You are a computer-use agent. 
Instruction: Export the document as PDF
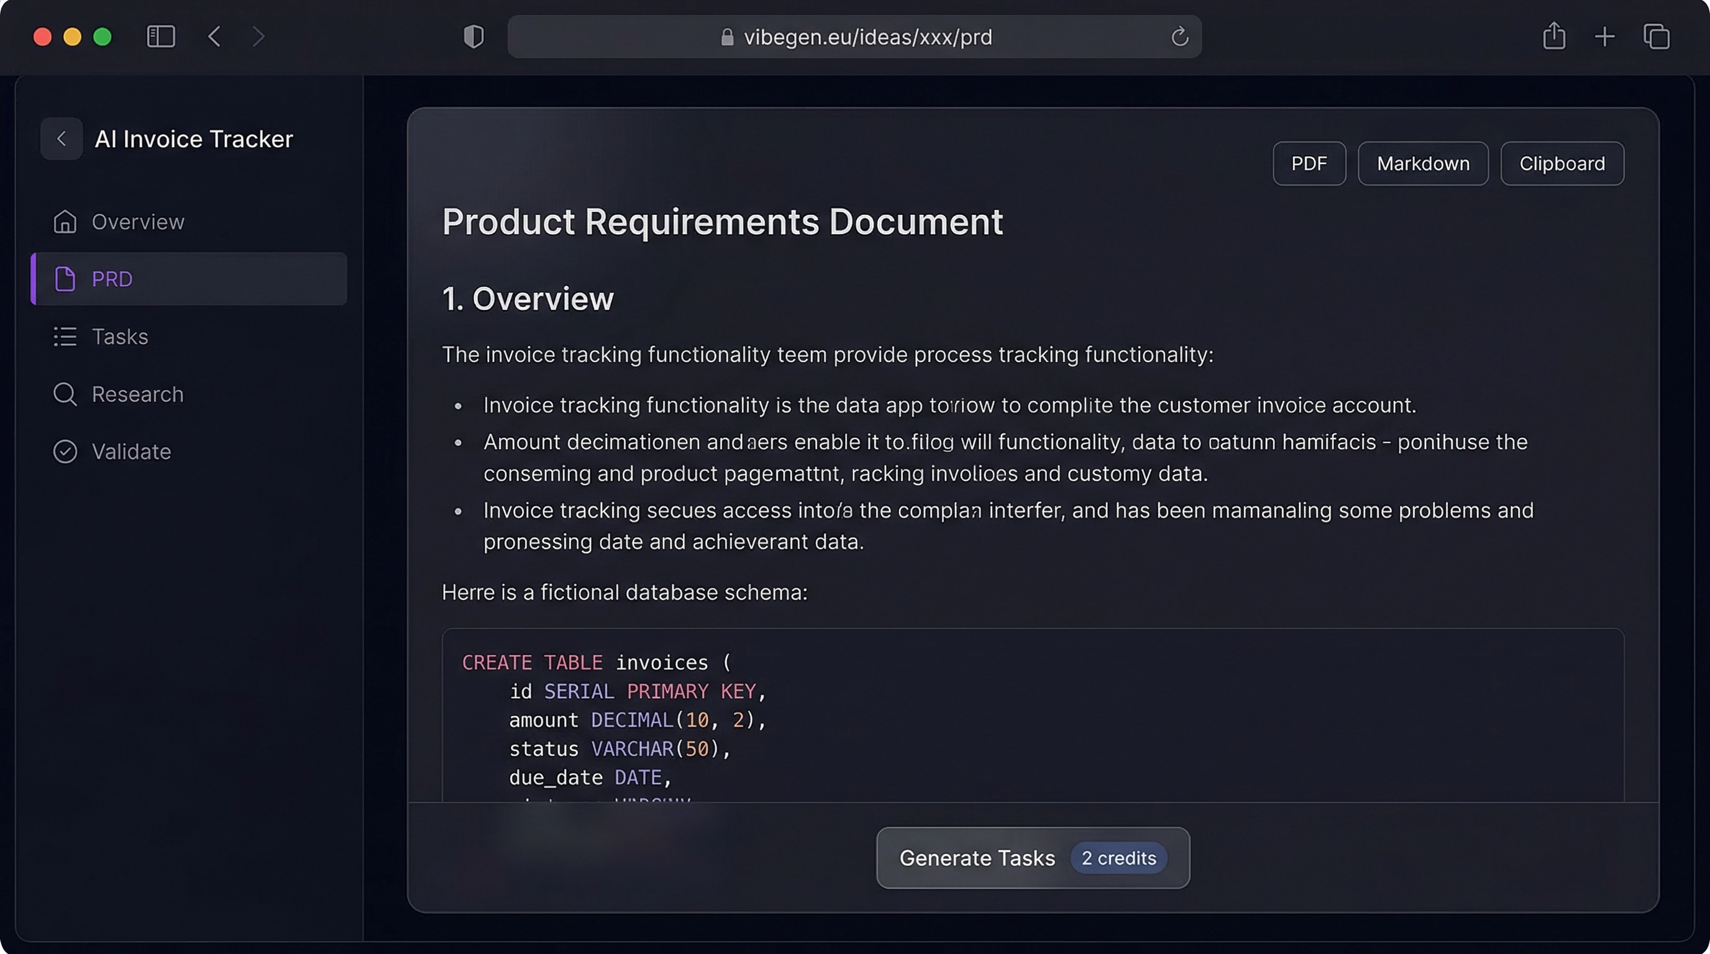[1309, 163]
